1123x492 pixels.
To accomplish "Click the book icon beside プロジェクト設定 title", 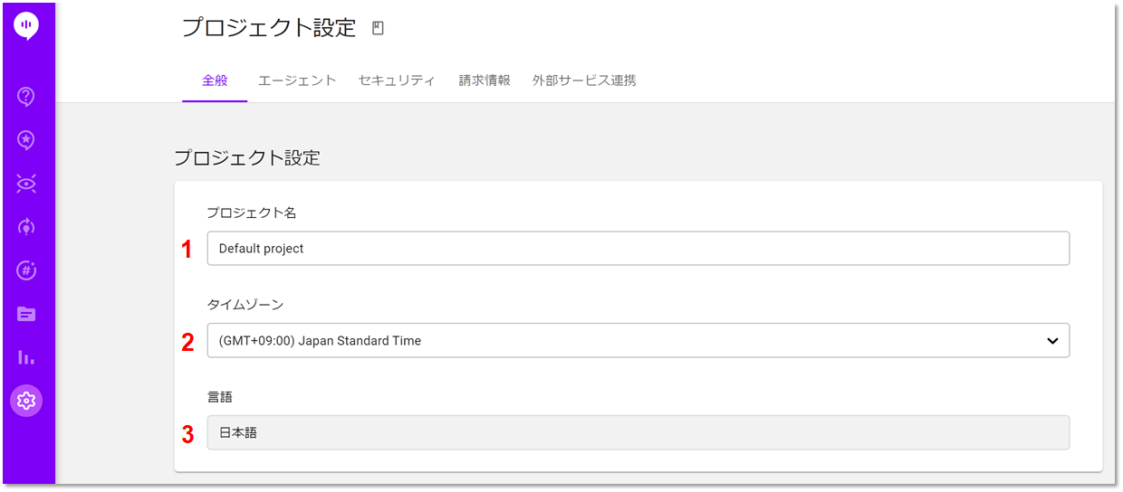I will click(x=378, y=28).
